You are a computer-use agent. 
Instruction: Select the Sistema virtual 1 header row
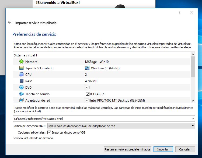pos(102,55)
